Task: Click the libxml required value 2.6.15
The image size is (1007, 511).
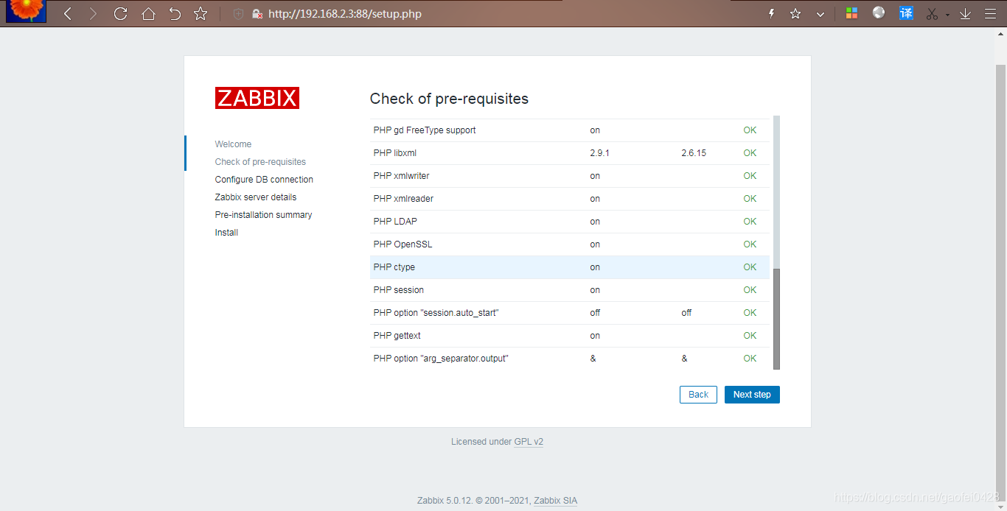Action: [x=694, y=153]
